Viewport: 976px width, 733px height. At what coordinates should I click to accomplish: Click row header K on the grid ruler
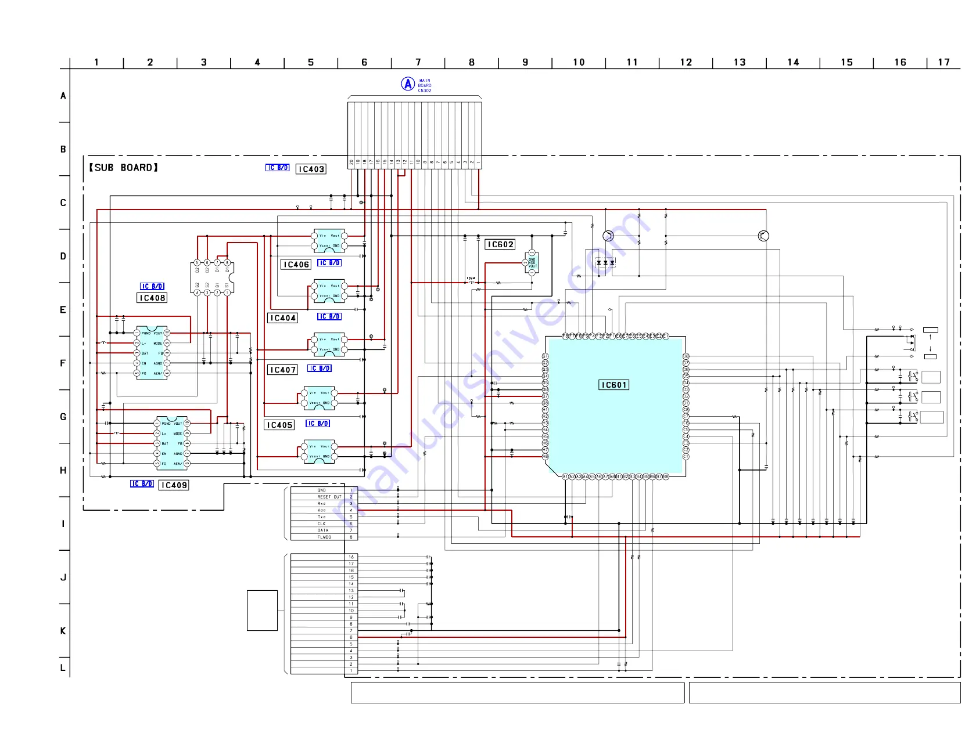[63, 631]
